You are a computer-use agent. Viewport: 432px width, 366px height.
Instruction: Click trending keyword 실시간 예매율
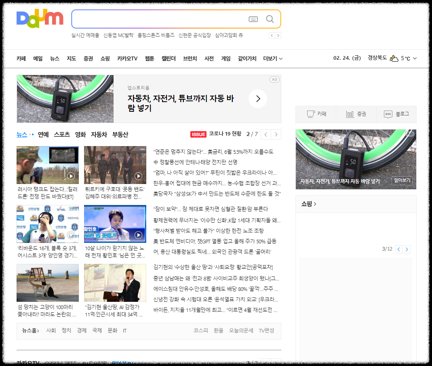point(85,35)
